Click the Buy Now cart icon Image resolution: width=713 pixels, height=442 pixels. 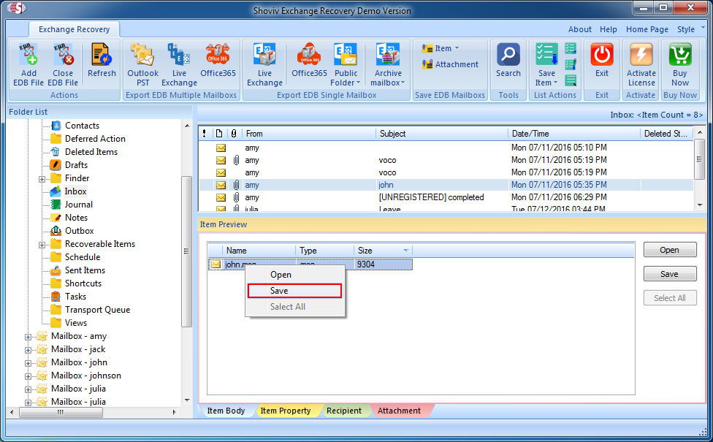click(x=679, y=56)
